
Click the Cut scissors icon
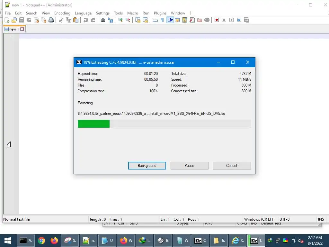tap(61, 20)
